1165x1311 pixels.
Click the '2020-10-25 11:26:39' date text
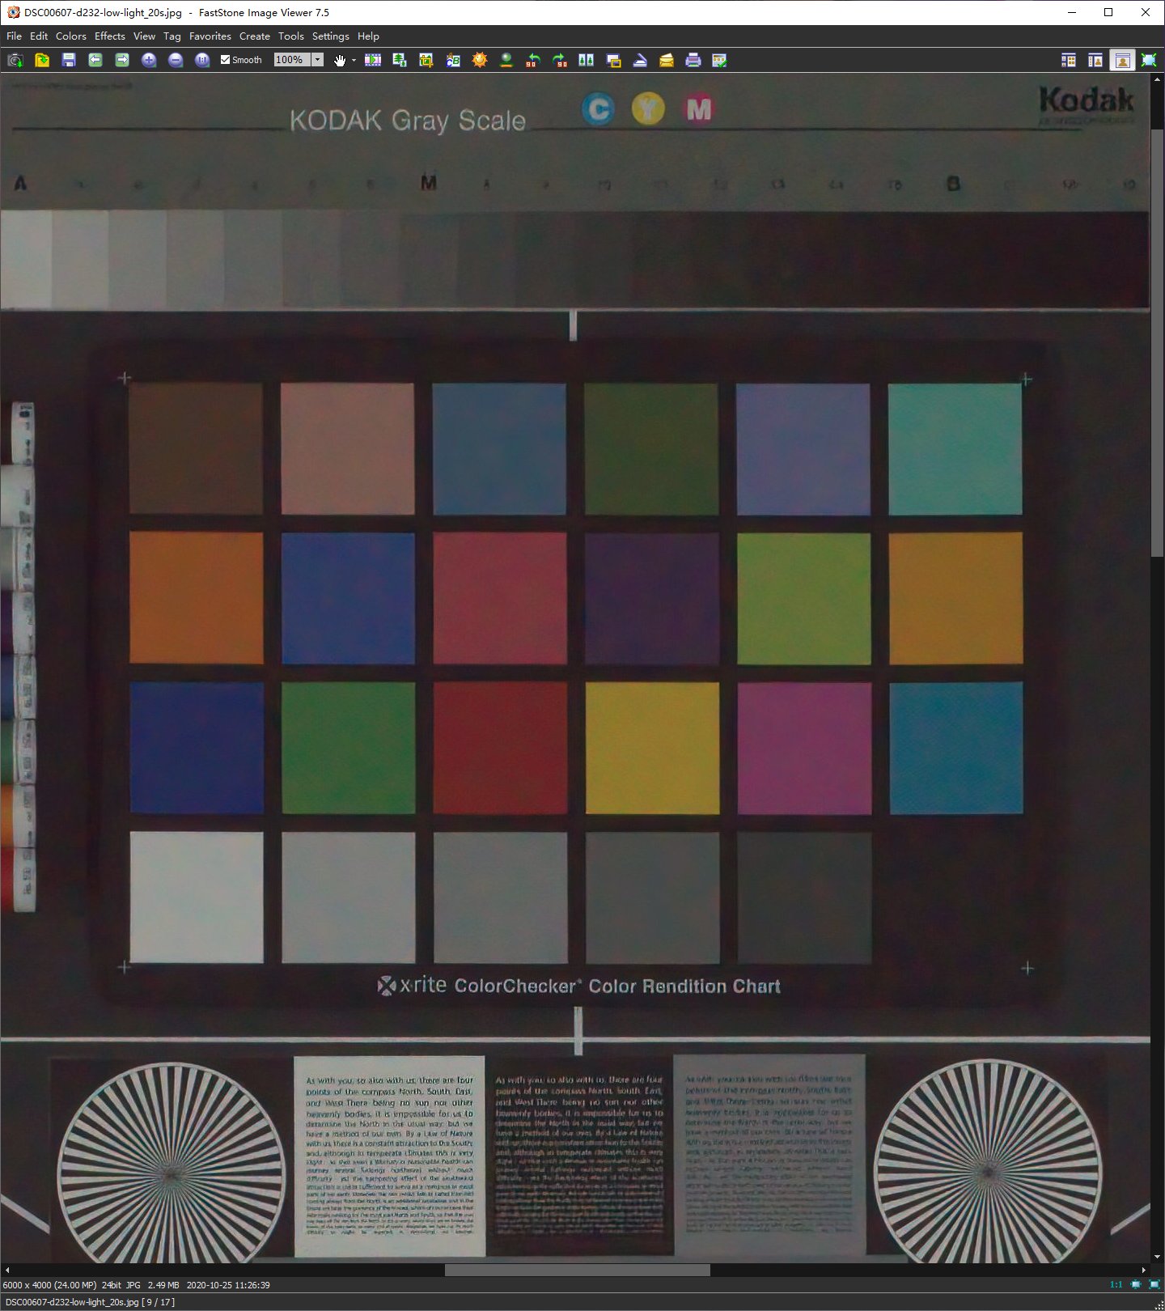pos(228,1285)
